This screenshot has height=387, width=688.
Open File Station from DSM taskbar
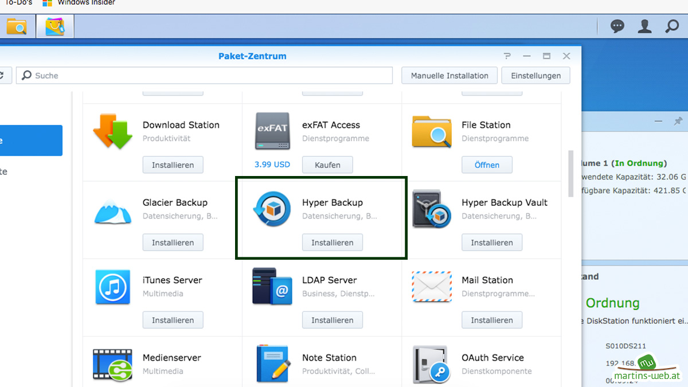(16, 26)
